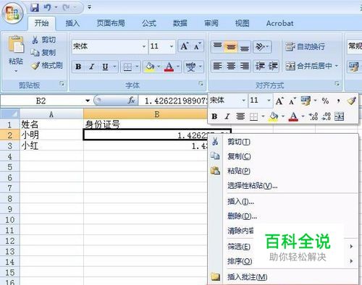Decrease indent in alignment group
The width and height of the screenshot is (362, 285).
tap(260, 66)
